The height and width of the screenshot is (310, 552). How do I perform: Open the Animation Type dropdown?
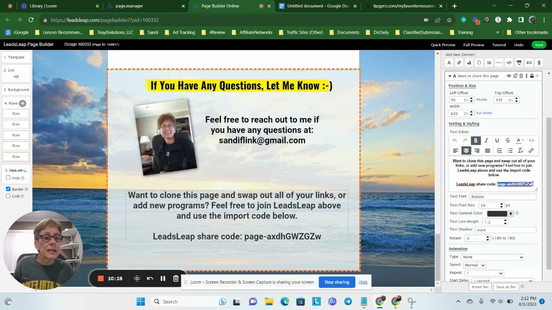[492, 257]
